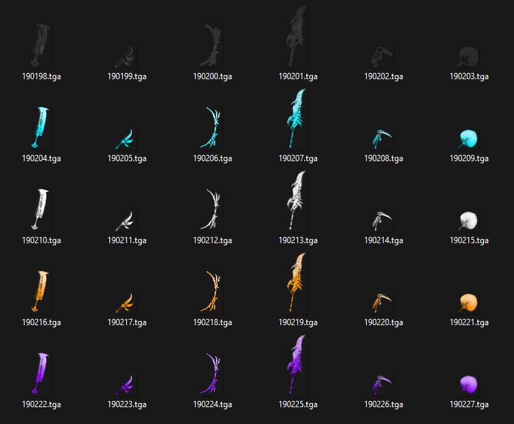Click the name text 190222.tga
The height and width of the screenshot is (424, 514).
(41, 404)
